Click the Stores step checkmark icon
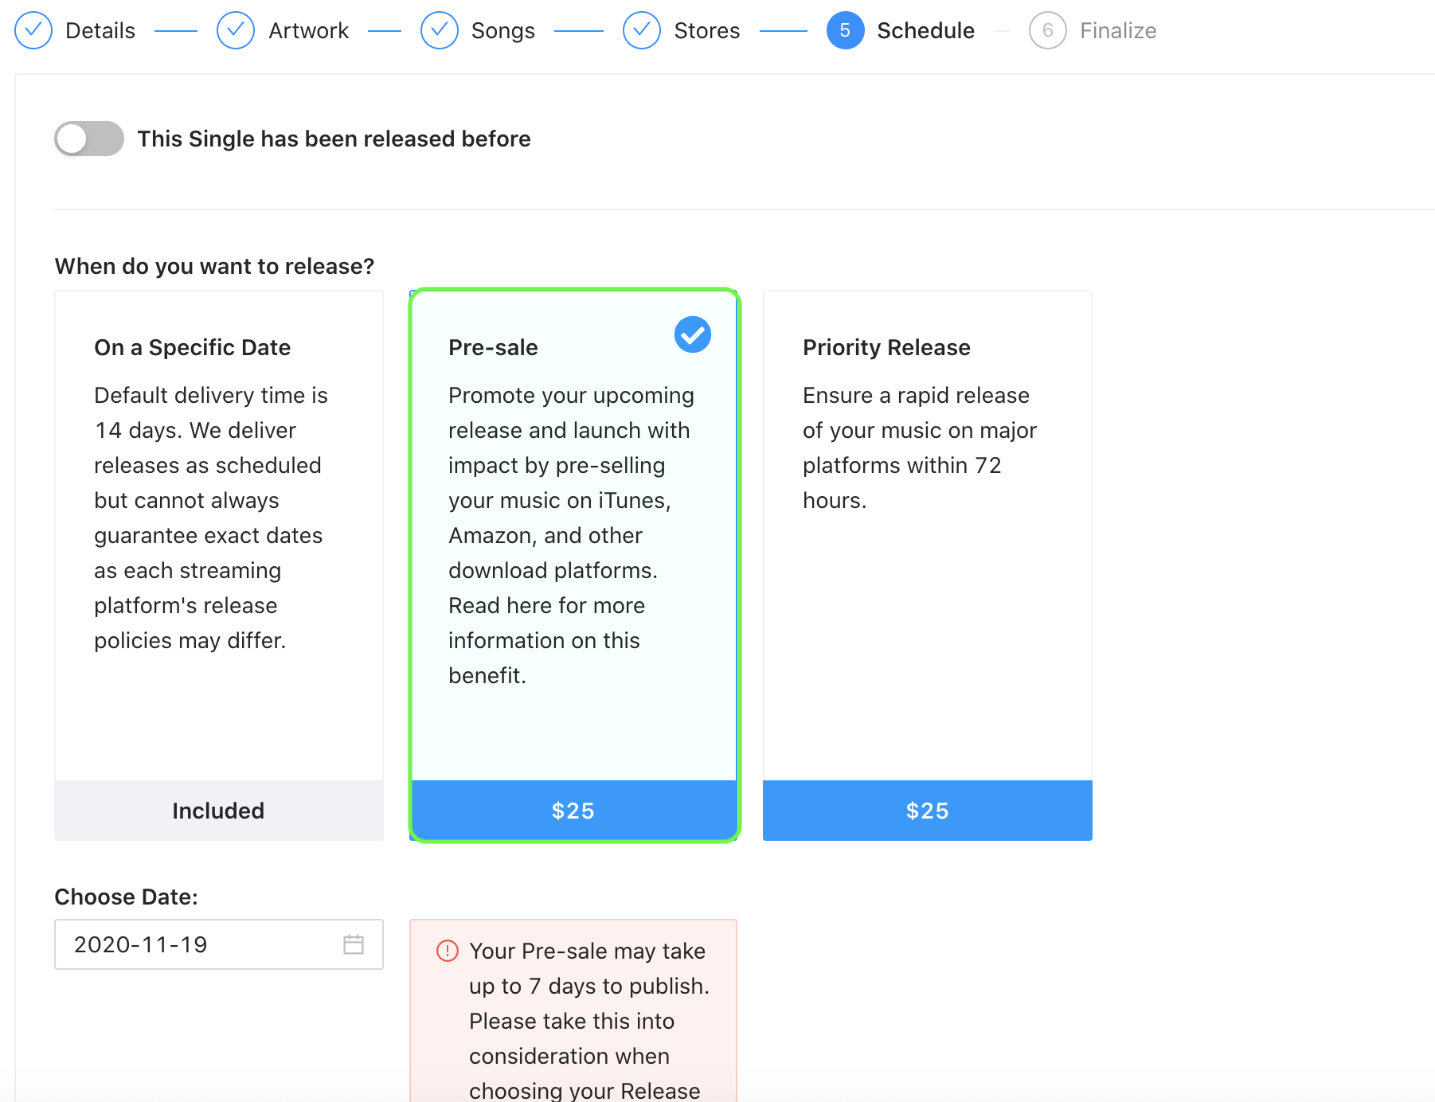 click(642, 30)
